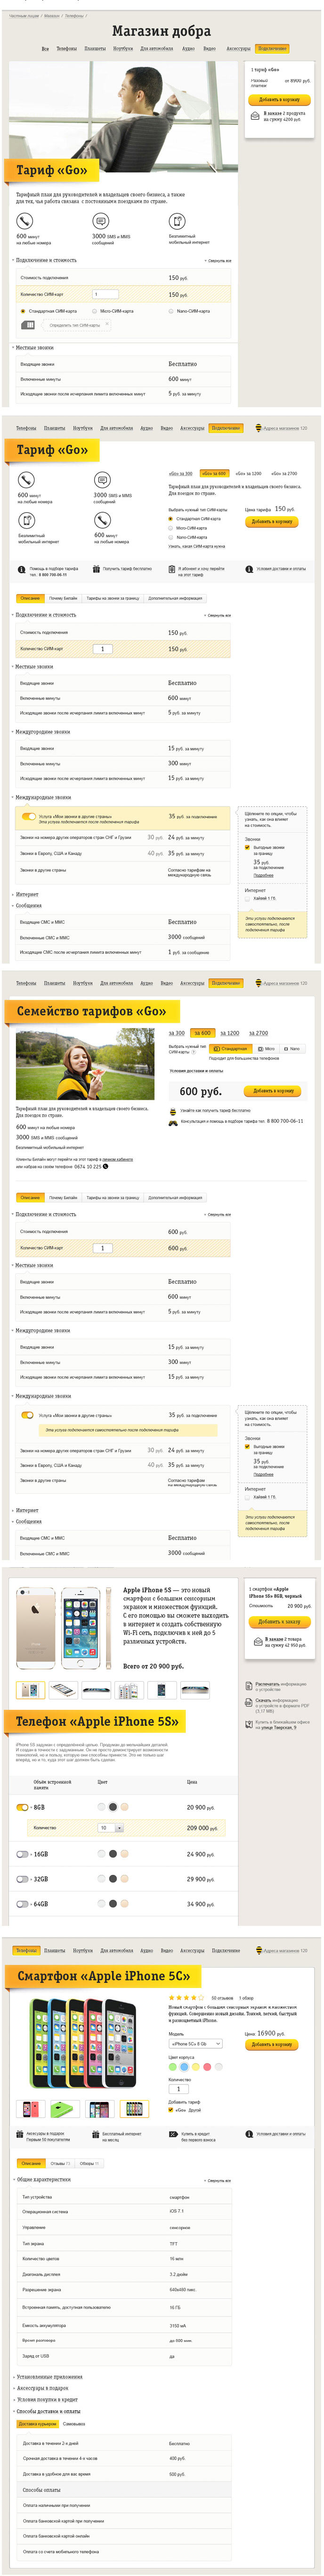Click the print information icon beside iPhone 5S

point(248,1684)
